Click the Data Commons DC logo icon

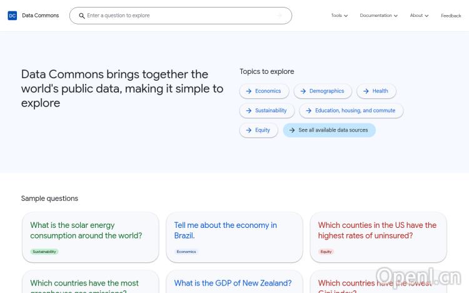click(13, 16)
